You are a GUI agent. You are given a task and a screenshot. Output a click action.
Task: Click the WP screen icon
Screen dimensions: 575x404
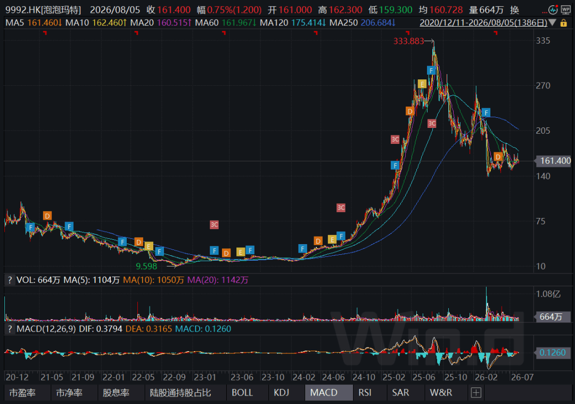pos(565,10)
